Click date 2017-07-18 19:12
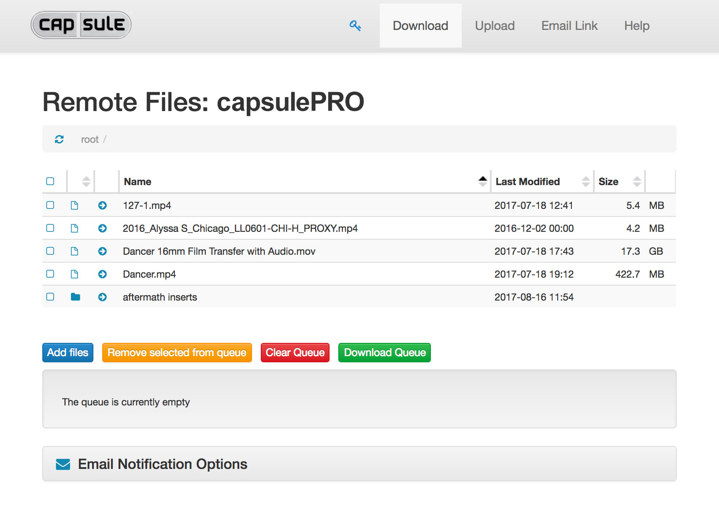The image size is (719, 513). pos(534,274)
